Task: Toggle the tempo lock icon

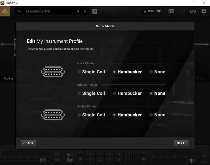Action: (x=145, y=11)
